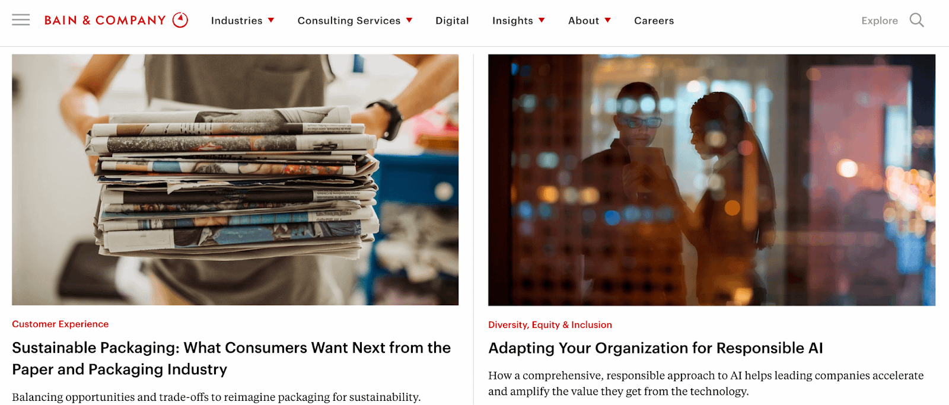This screenshot has height=405, width=949.
Task: Open the Diversity, Equity & Inclusion link
Action: (x=550, y=324)
